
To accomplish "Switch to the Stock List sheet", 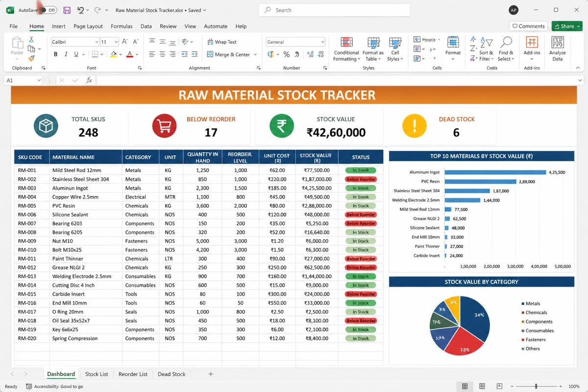I will (97, 374).
